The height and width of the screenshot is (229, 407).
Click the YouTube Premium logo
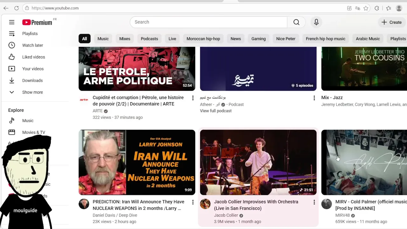pyautogui.click(x=37, y=22)
